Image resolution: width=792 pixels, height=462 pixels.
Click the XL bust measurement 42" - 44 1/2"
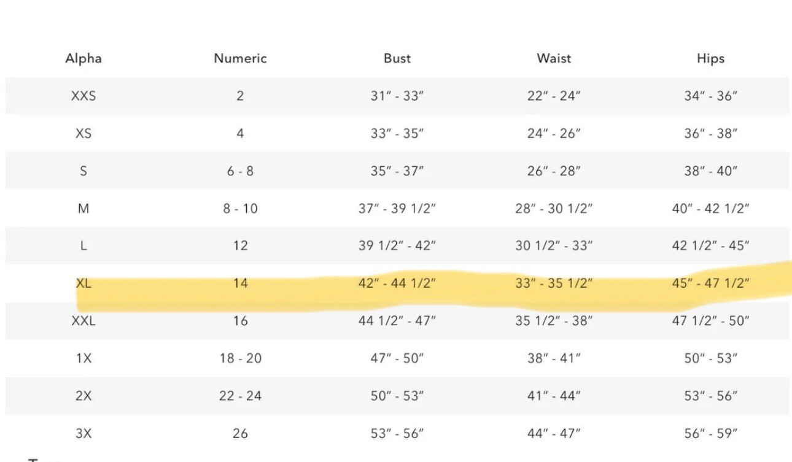[397, 283]
